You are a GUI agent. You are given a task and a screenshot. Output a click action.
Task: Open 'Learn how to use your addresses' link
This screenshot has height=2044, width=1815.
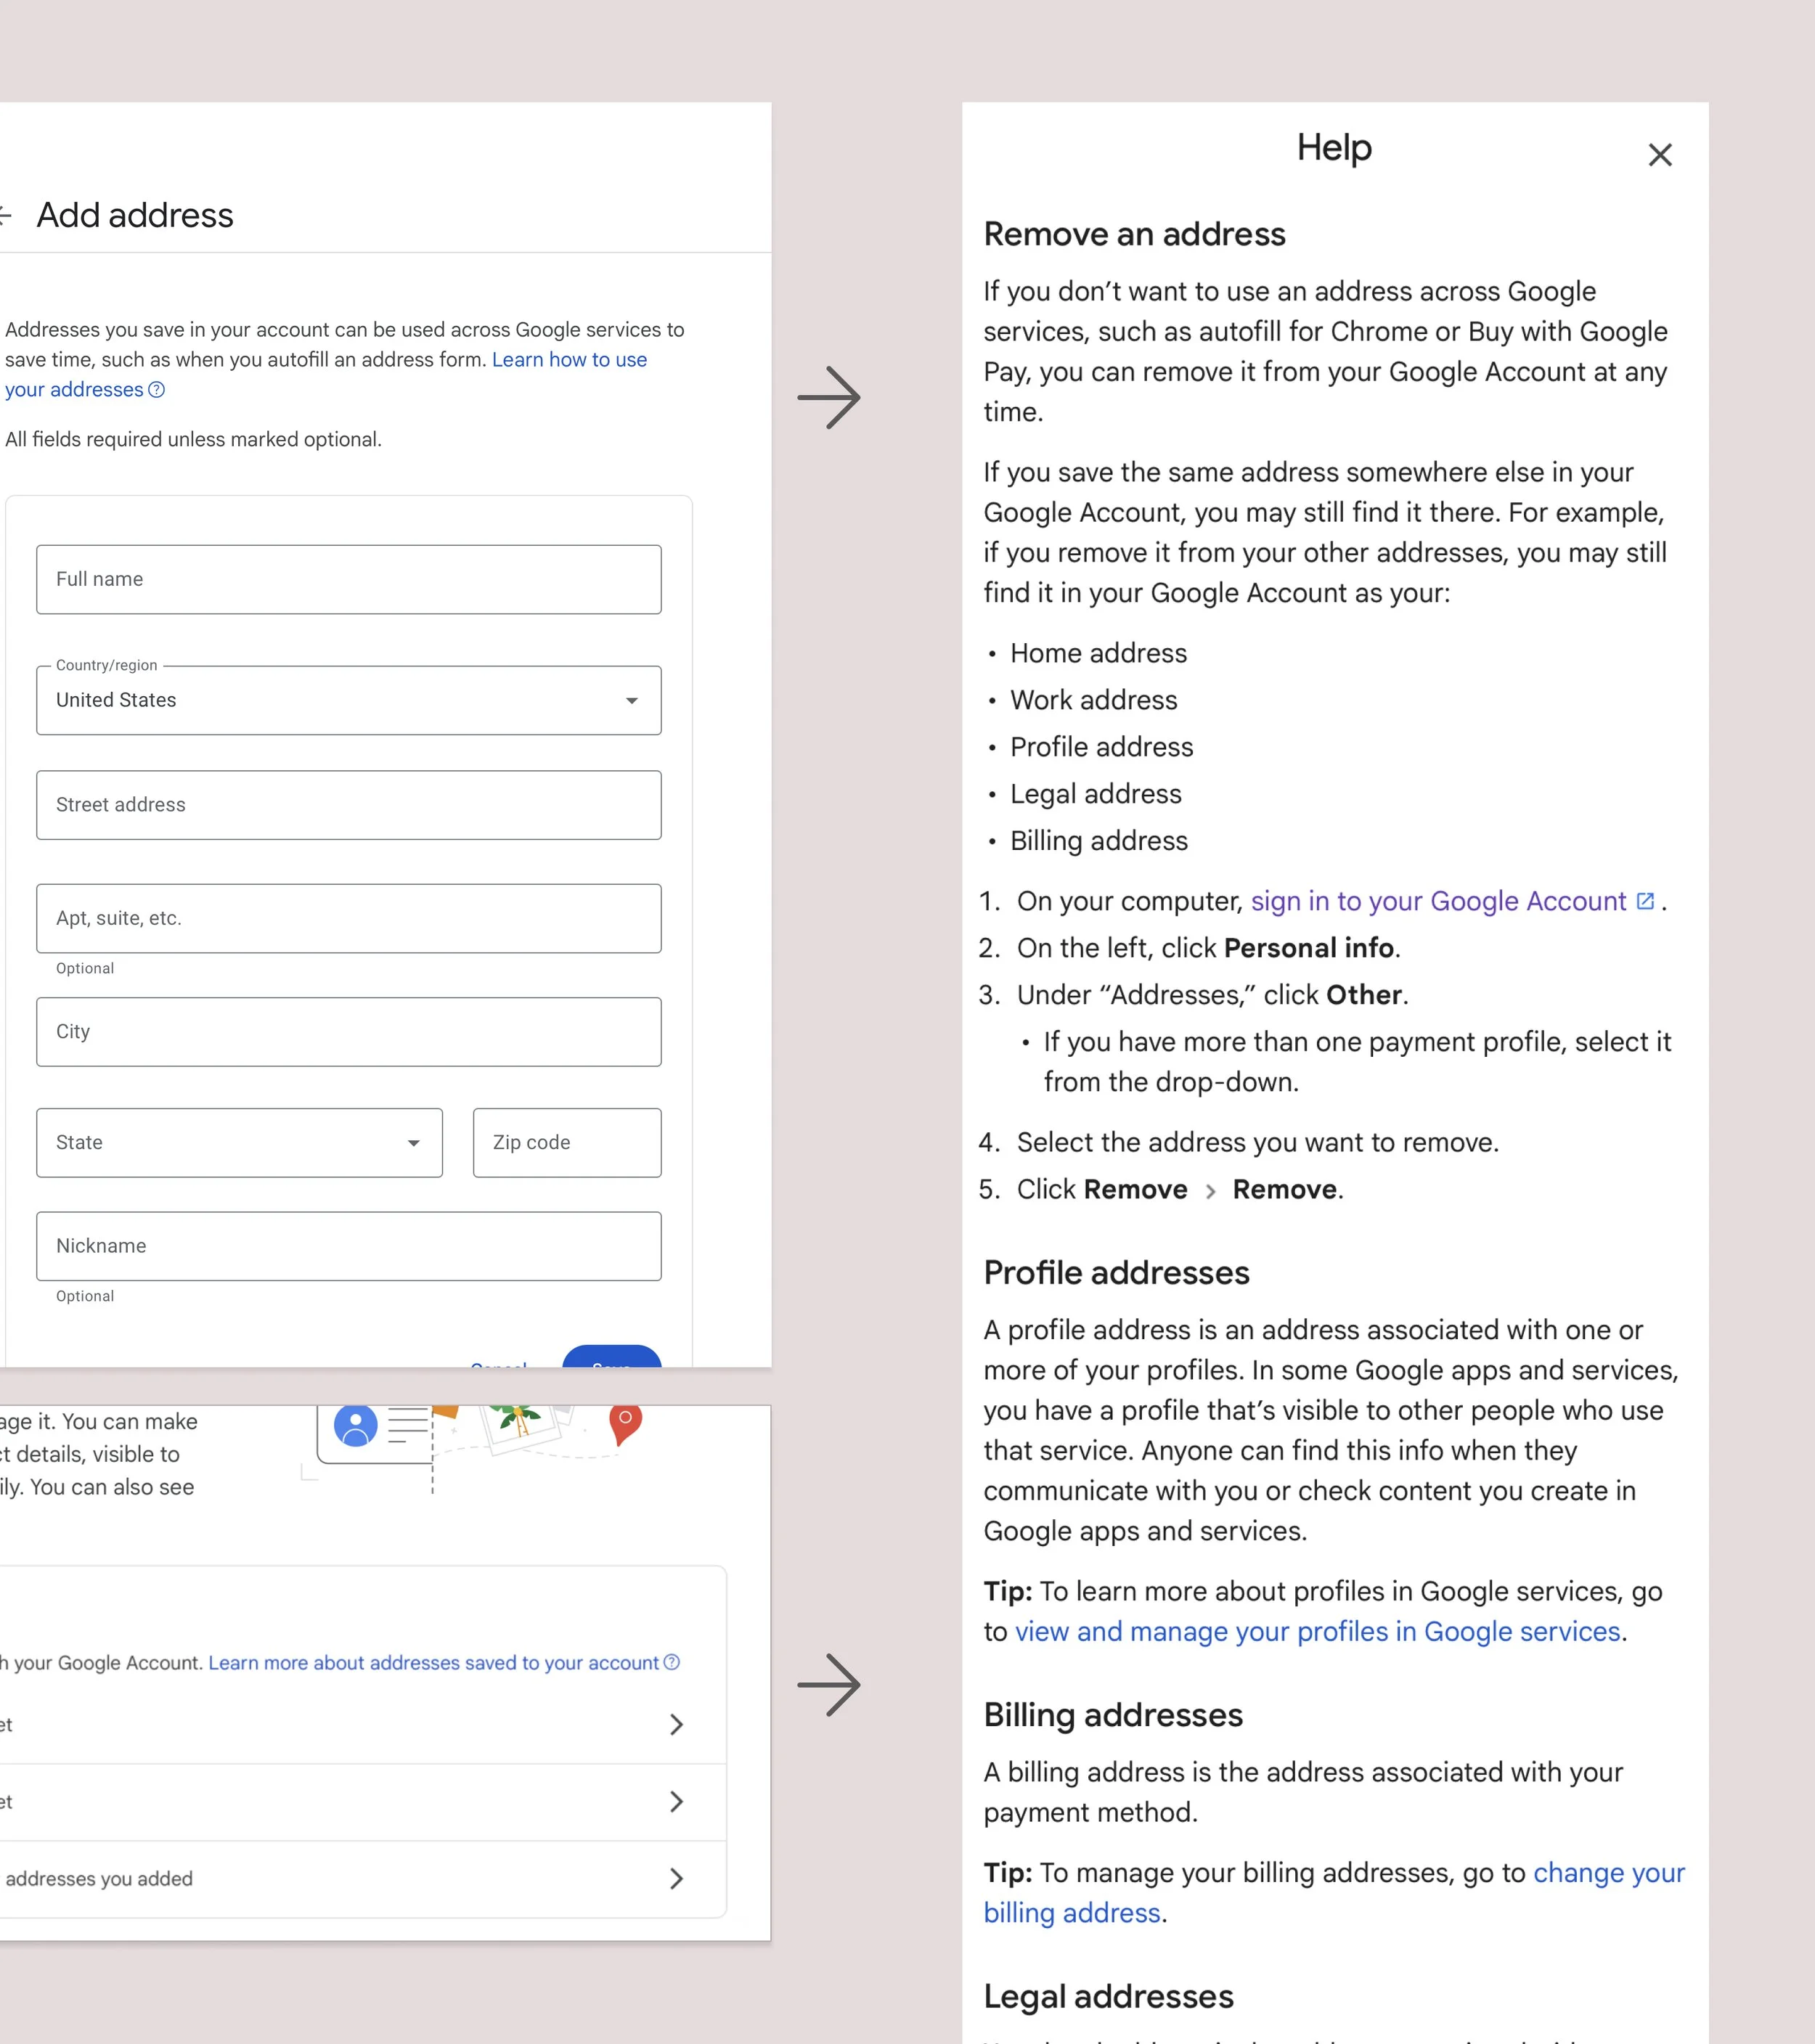click(x=569, y=360)
